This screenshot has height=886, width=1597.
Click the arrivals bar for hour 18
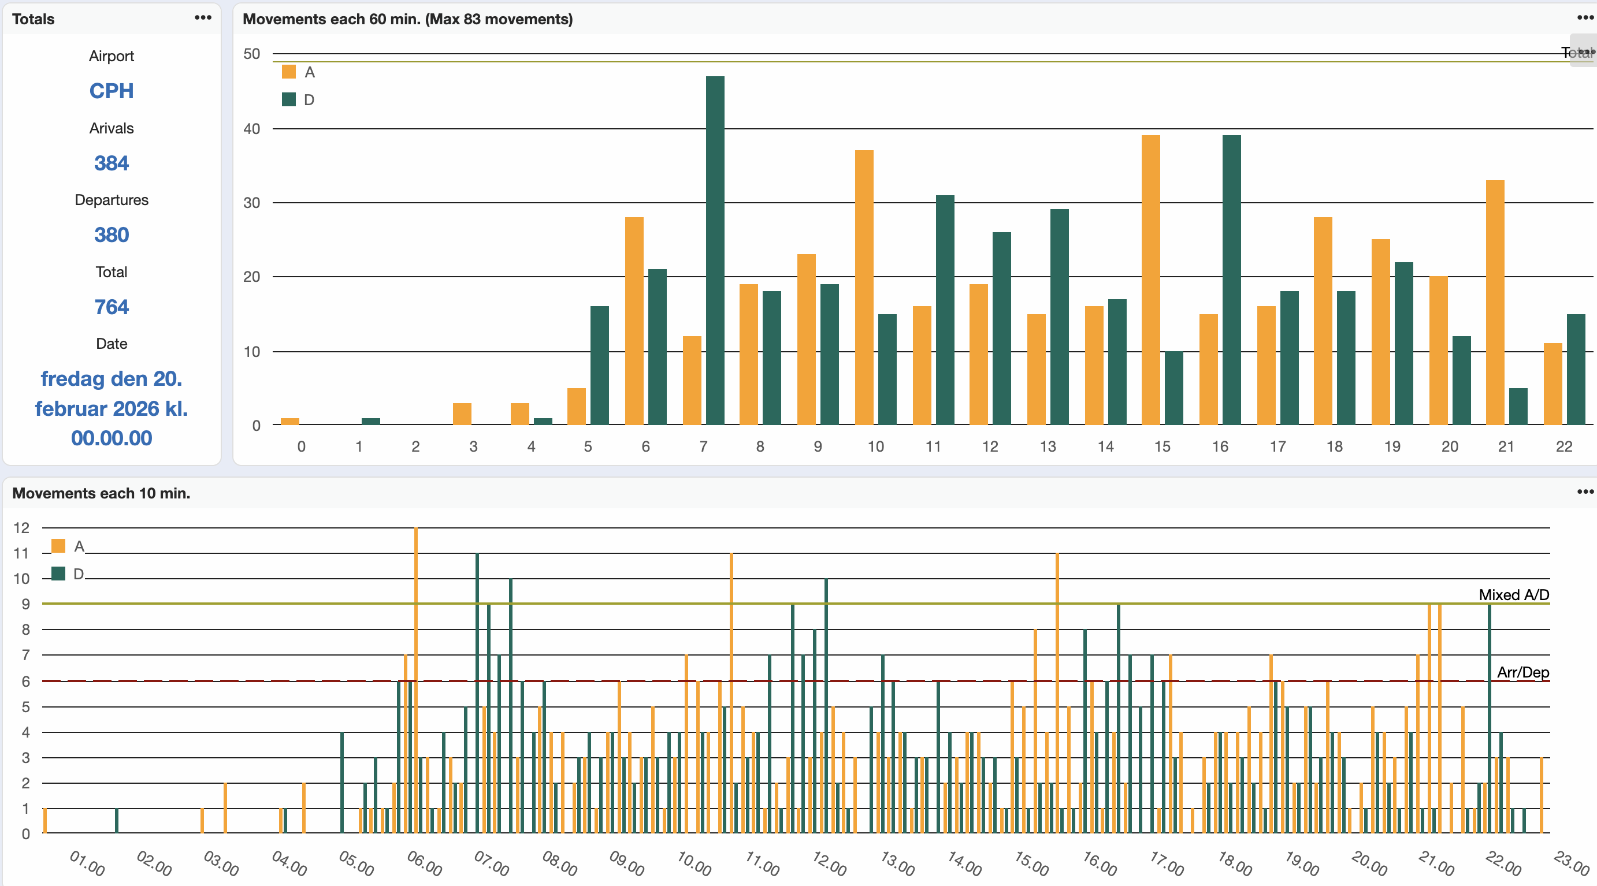(1323, 321)
